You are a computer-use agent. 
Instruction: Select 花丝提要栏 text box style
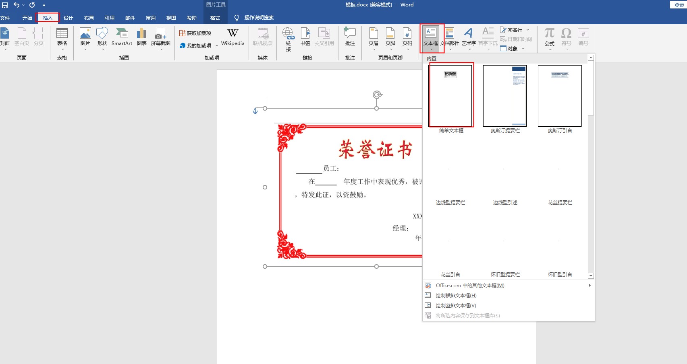click(x=560, y=202)
